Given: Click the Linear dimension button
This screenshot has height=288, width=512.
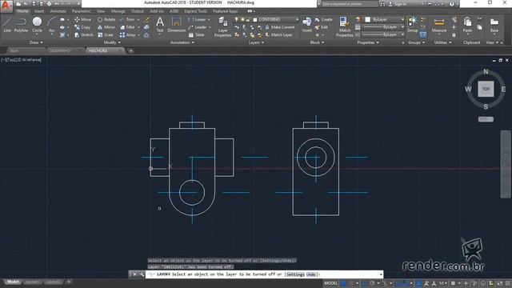Looking at the screenshot, I should (198, 19).
